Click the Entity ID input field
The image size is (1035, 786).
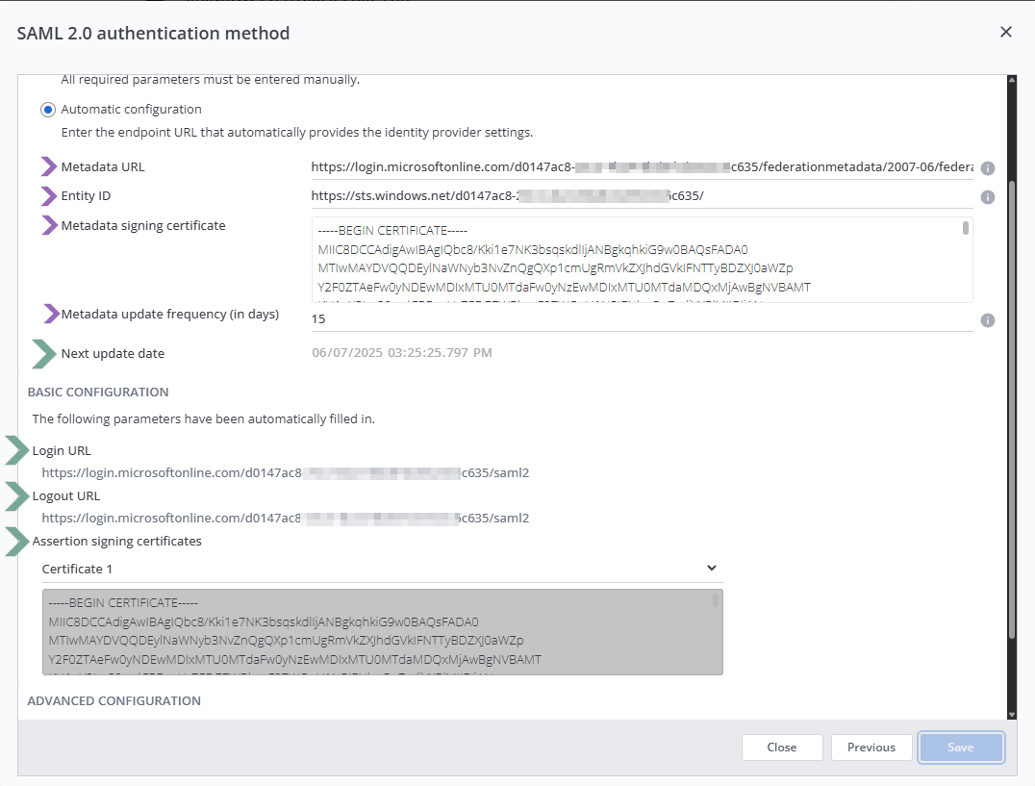pos(641,196)
